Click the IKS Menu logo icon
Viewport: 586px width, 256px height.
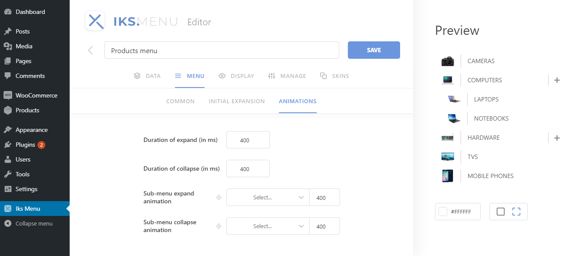94,21
